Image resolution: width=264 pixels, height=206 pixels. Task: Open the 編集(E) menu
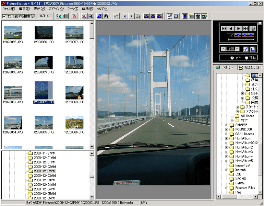[24, 9]
